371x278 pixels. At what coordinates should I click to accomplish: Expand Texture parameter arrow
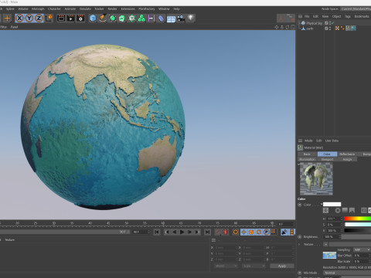coord(299,244)
